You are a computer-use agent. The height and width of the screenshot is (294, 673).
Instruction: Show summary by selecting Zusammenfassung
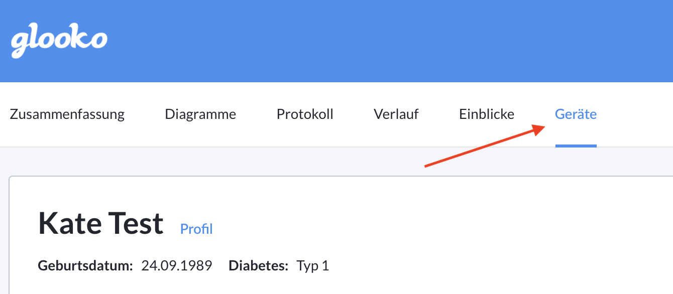click(x=67, y=114)
